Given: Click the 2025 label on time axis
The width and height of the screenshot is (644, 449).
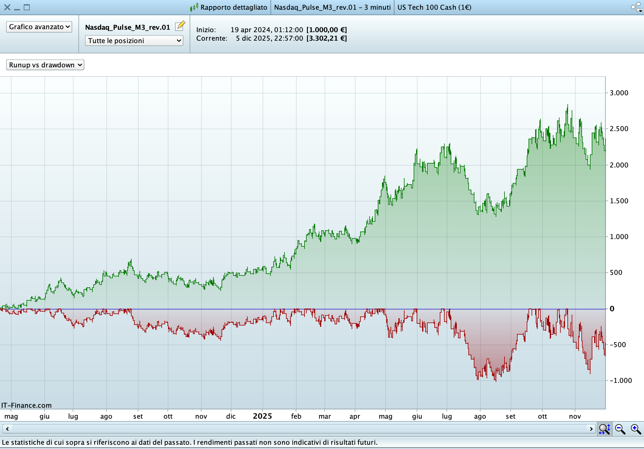Looking at the screenshot, I should (262, 416).
